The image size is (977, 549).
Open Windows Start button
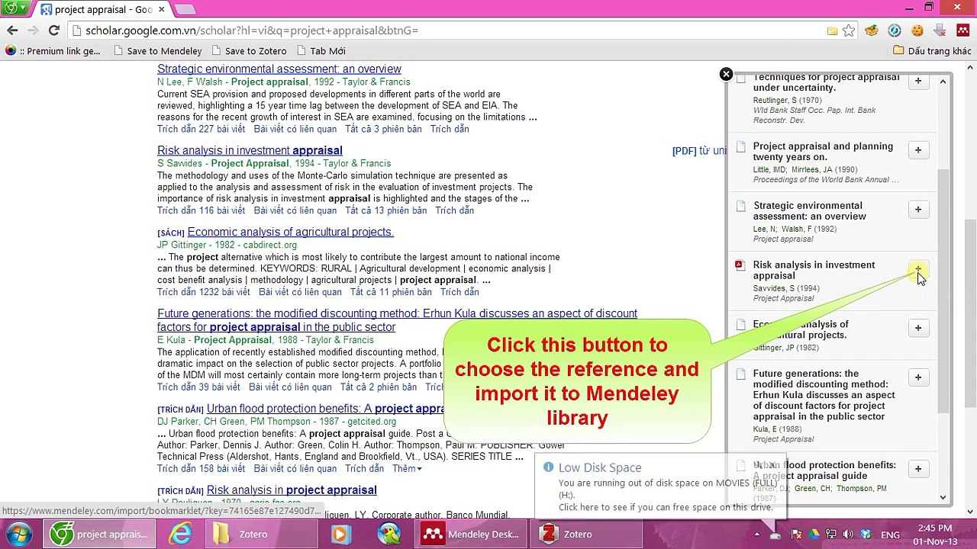tap(18, 534)
